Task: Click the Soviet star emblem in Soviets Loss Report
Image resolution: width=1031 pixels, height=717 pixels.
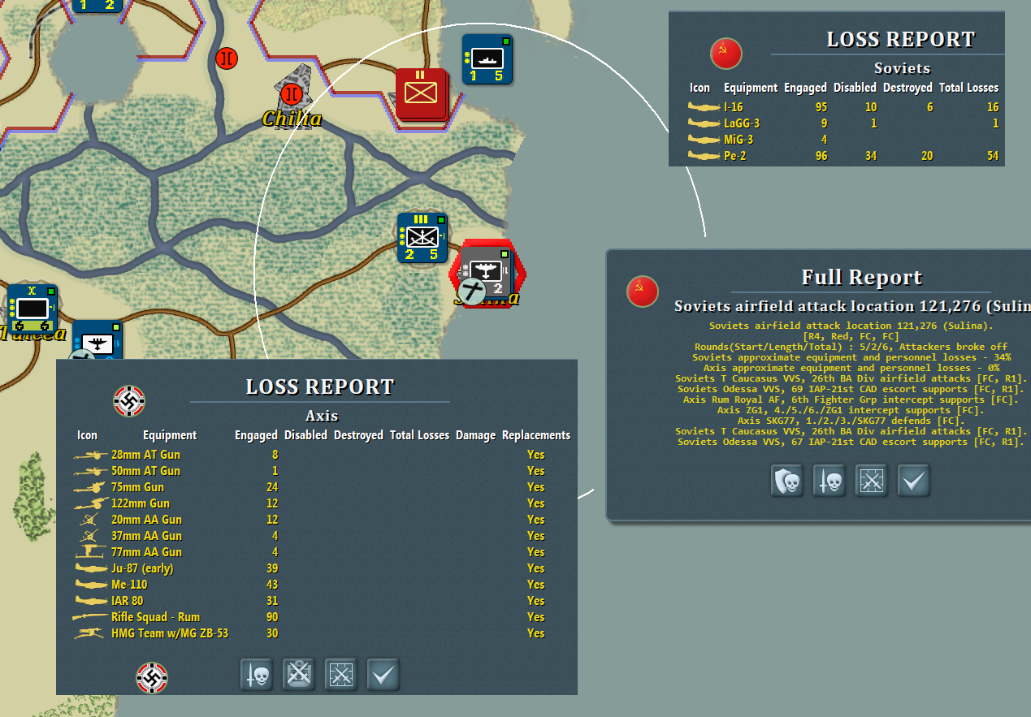Action: tap(726, 54)
